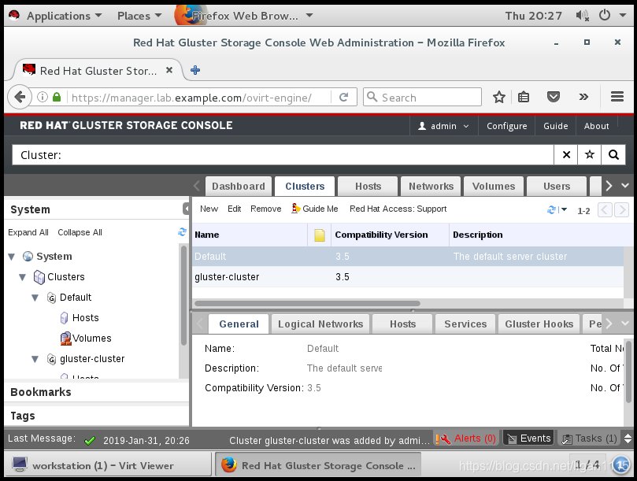The width and height of the screenshot is (637, 481).
Task: Click the horizontal scrollbar under clusters table
Action: click(307, 303)
